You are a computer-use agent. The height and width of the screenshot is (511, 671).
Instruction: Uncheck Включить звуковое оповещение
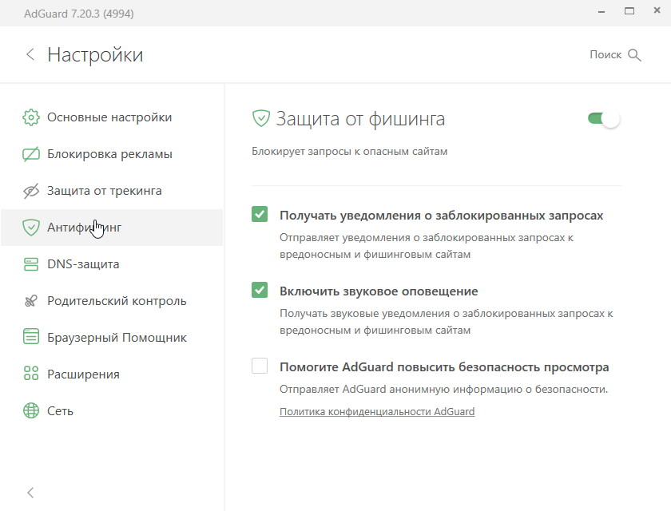260,290
